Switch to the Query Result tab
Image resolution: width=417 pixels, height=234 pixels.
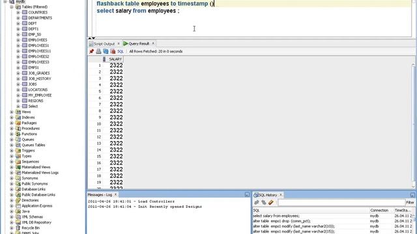pos(139,44)
